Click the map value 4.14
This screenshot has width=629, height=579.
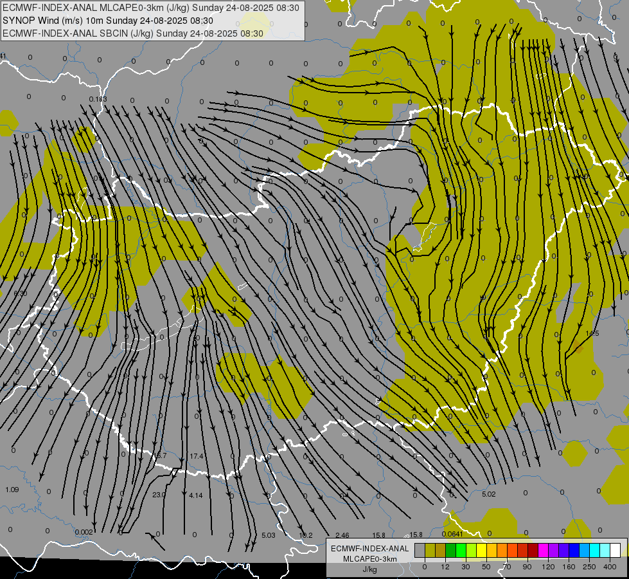click(196, 495)
